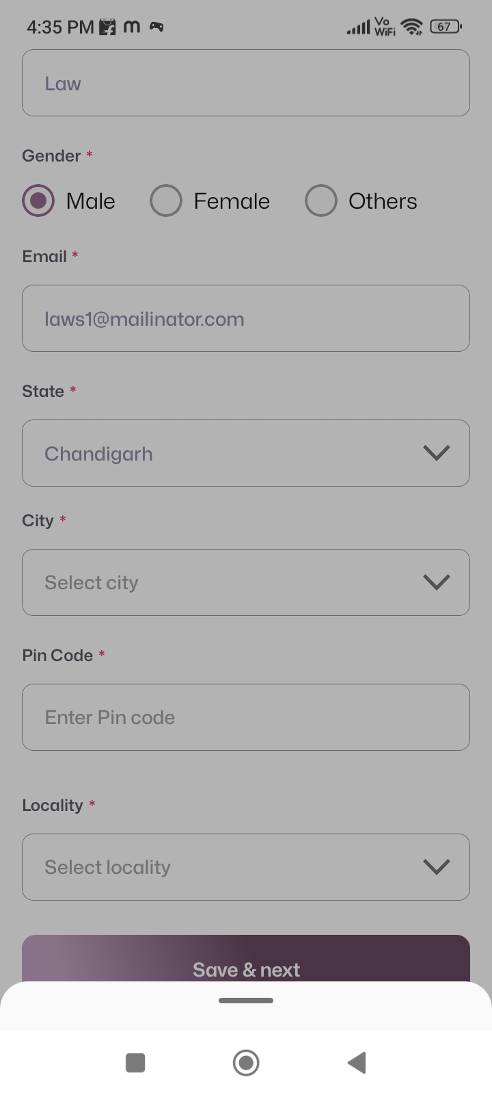Tap the Android back navigation icon

[x=357, y=1063]
